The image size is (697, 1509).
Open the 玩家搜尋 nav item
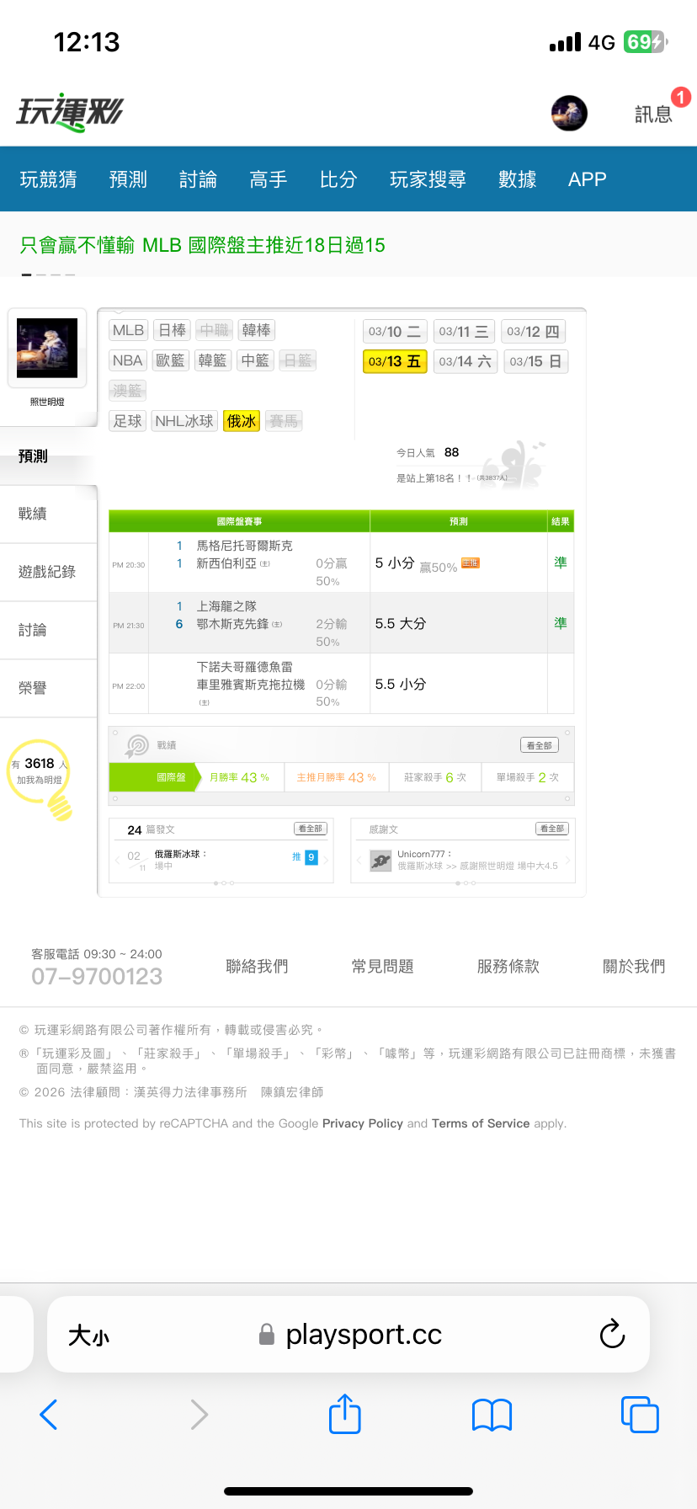[x=428, y=179]
